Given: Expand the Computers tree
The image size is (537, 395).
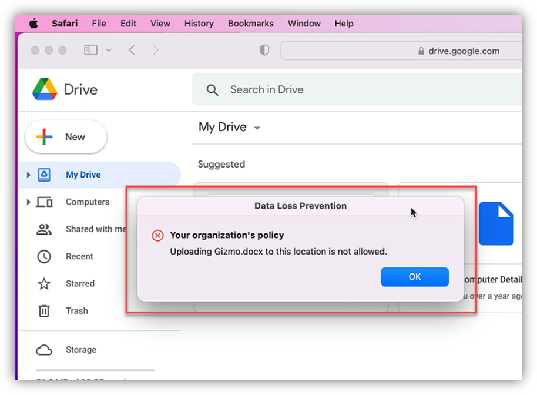Looking at the screenshot, I should point(28,202).
